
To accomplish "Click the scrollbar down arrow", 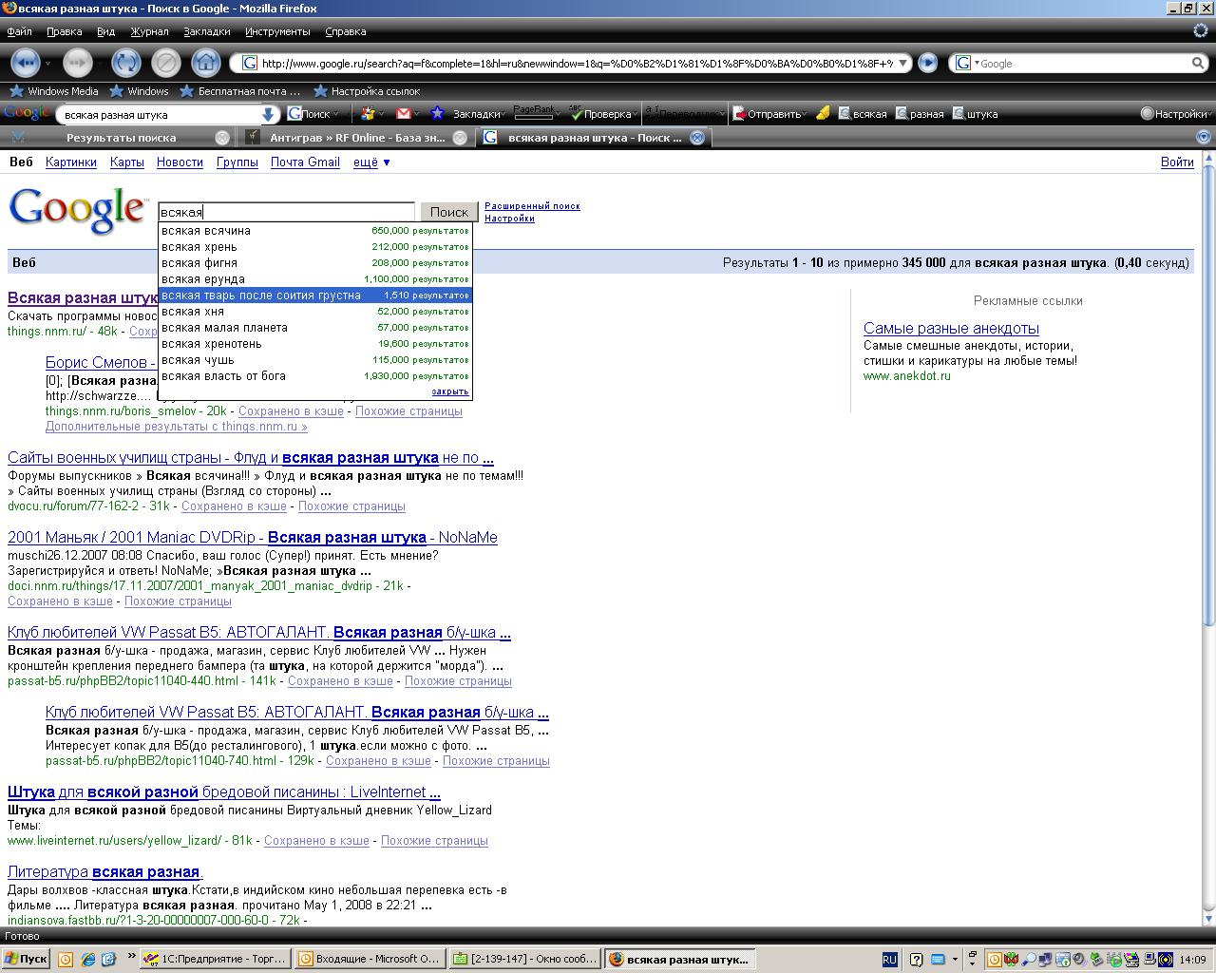I will pos(1208,918).
